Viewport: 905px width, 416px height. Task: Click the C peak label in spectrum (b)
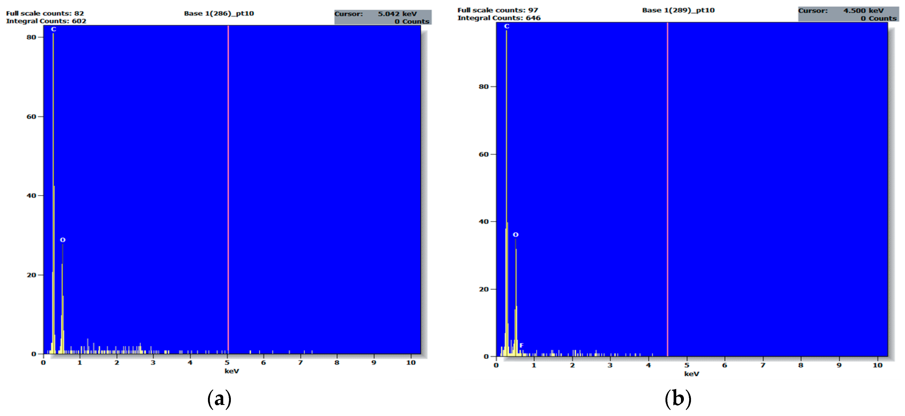click(506, 26)
